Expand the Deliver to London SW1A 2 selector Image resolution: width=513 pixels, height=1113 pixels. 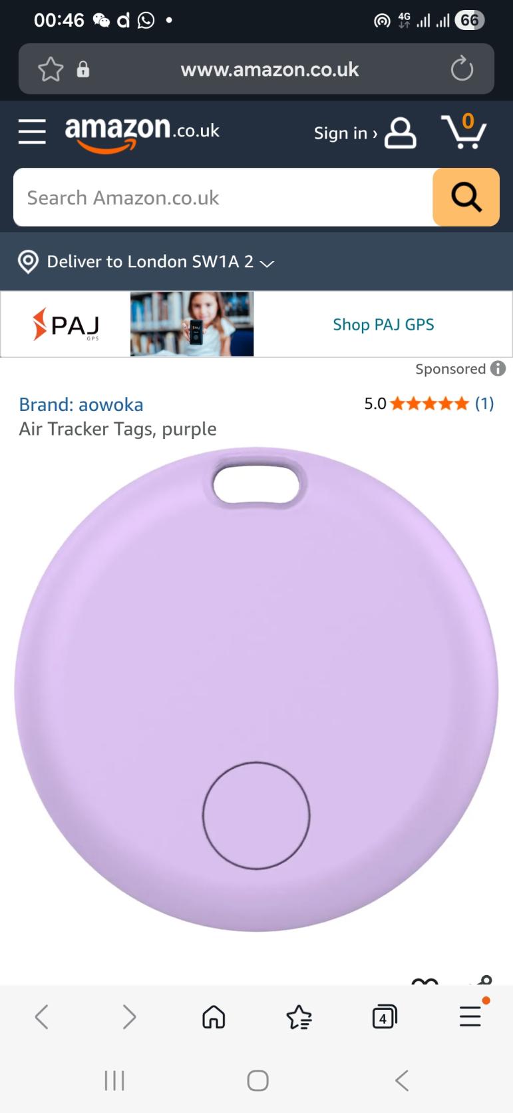click(x=146, y=262)
